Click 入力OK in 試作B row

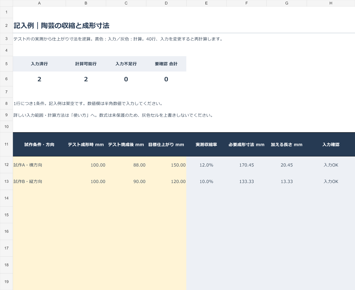(331, 181)
